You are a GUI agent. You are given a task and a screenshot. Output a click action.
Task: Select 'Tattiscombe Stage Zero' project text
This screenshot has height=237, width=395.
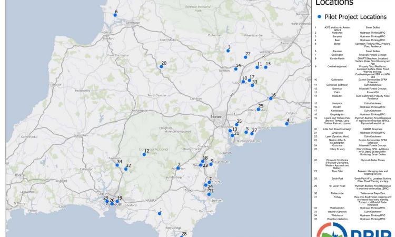pyautogui.click(x=372, y=193)
